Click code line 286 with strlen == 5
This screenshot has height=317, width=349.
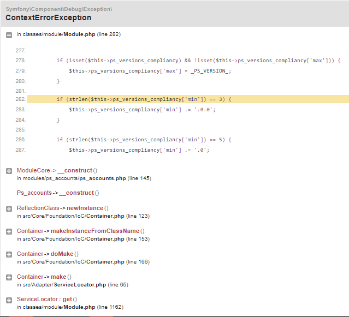pyautogui.click(x=144, y=140)
